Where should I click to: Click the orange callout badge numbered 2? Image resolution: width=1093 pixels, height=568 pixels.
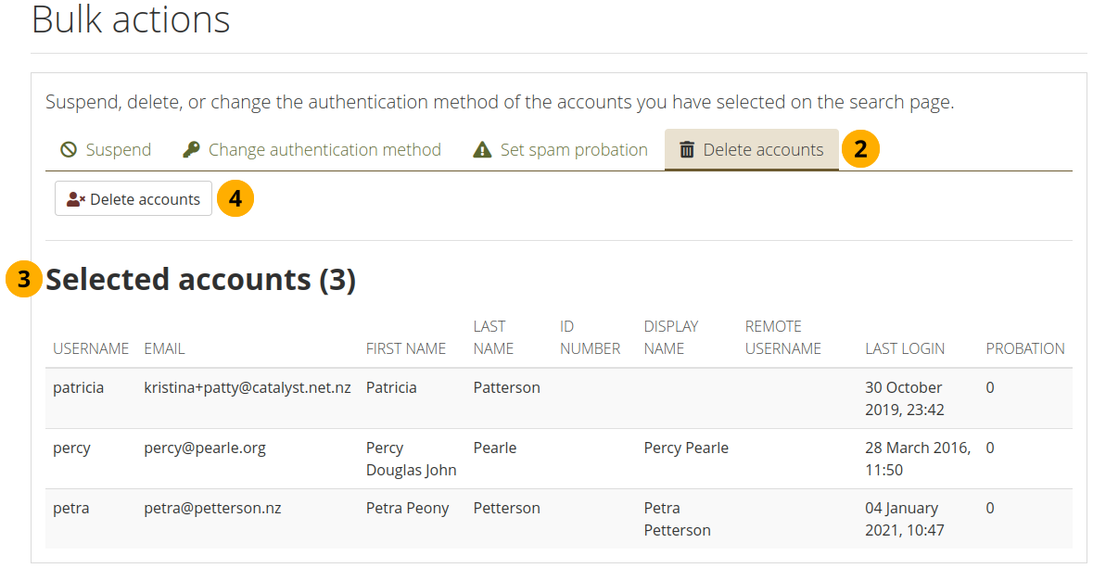tap(860, 149)
